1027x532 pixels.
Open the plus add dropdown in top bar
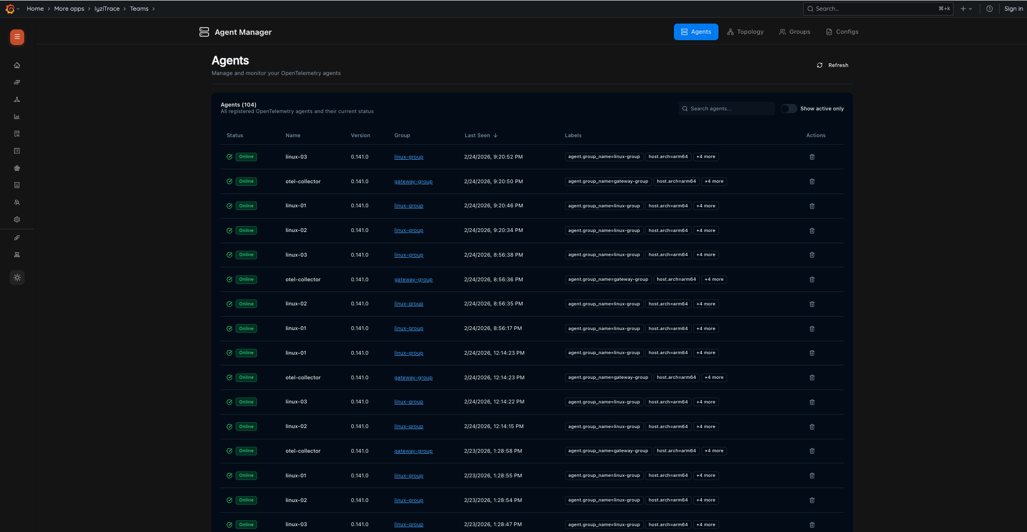click(966, 9)
